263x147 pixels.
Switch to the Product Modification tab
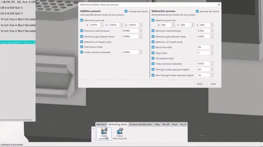coord(141,124)
